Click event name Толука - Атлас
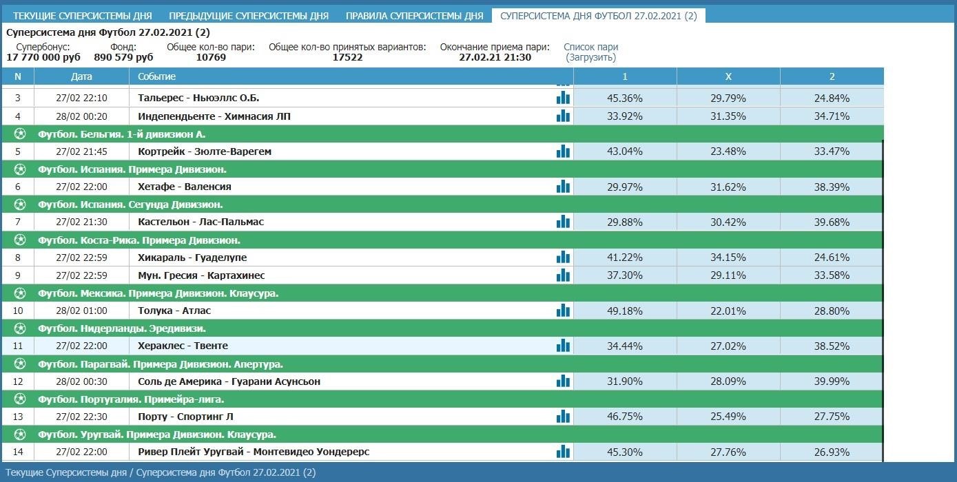Viewport: 957px width, 482px height. (174, 311)
